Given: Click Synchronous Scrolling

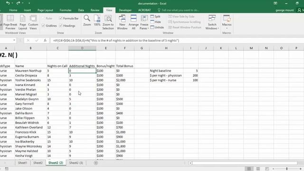Looking at the screenshot, I should (x=184, y=22).
